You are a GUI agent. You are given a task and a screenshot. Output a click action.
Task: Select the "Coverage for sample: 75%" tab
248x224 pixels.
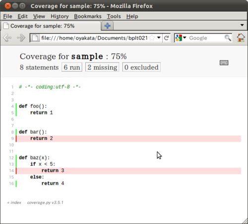click(51, 26)
